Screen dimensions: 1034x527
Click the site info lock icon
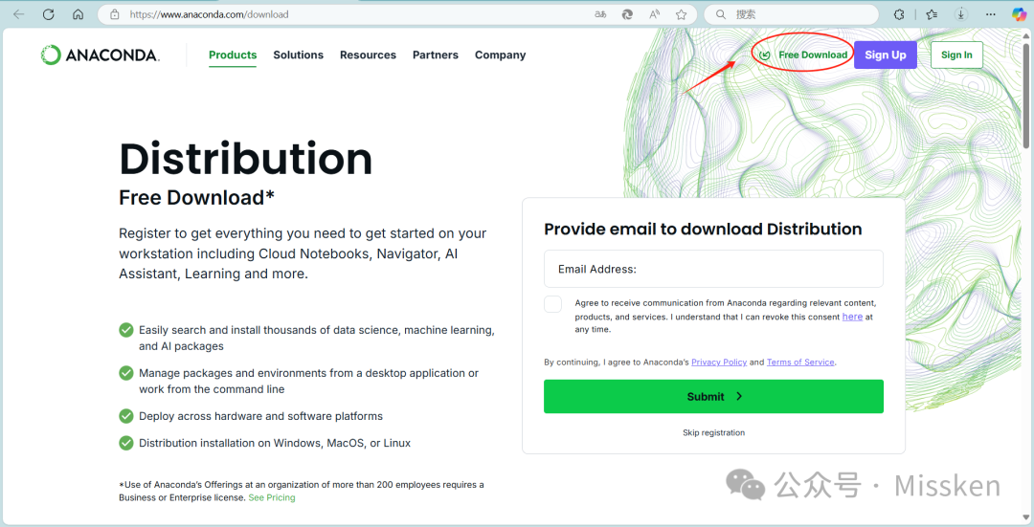(115, 13)
